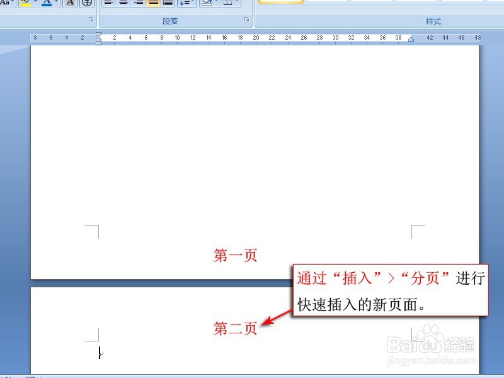Apply the font color
This screenshot has width=504, height=378.
click(45, 3)
